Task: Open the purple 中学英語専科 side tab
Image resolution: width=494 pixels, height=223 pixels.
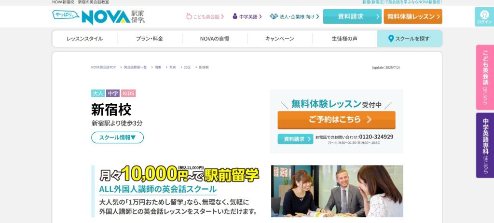Action: tap(485, 145)
